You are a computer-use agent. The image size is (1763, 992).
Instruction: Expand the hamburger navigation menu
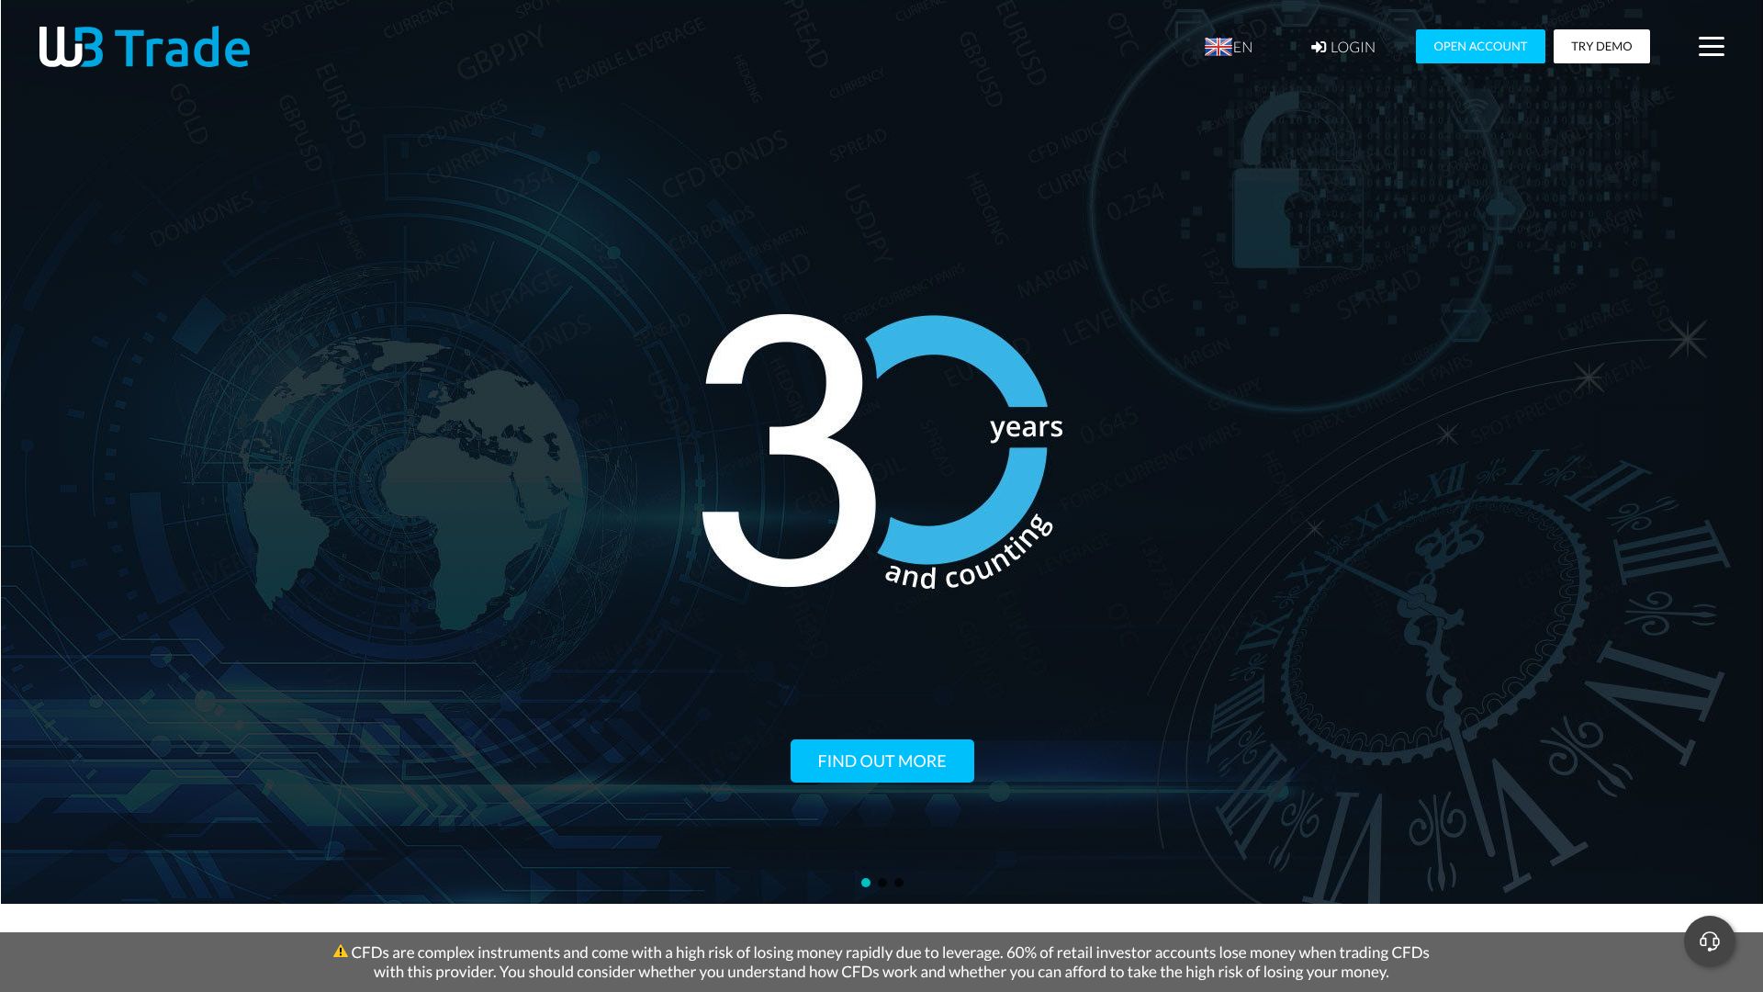1711,47
